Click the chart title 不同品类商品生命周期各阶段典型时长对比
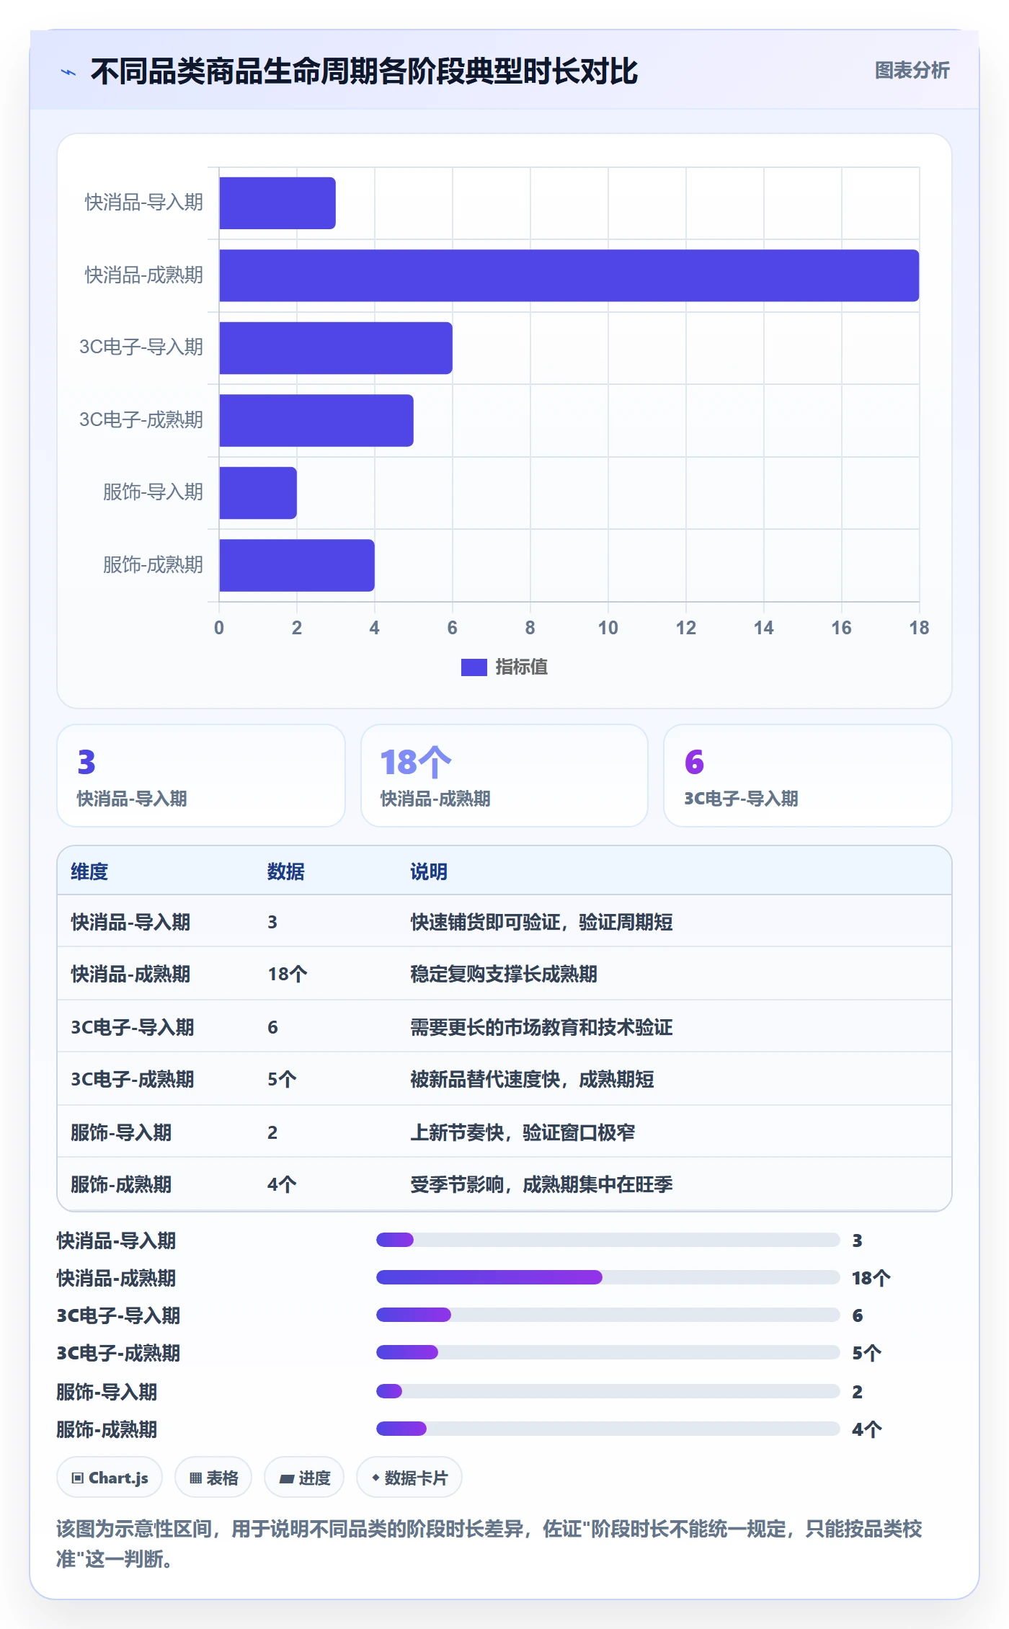 point(364,71)
